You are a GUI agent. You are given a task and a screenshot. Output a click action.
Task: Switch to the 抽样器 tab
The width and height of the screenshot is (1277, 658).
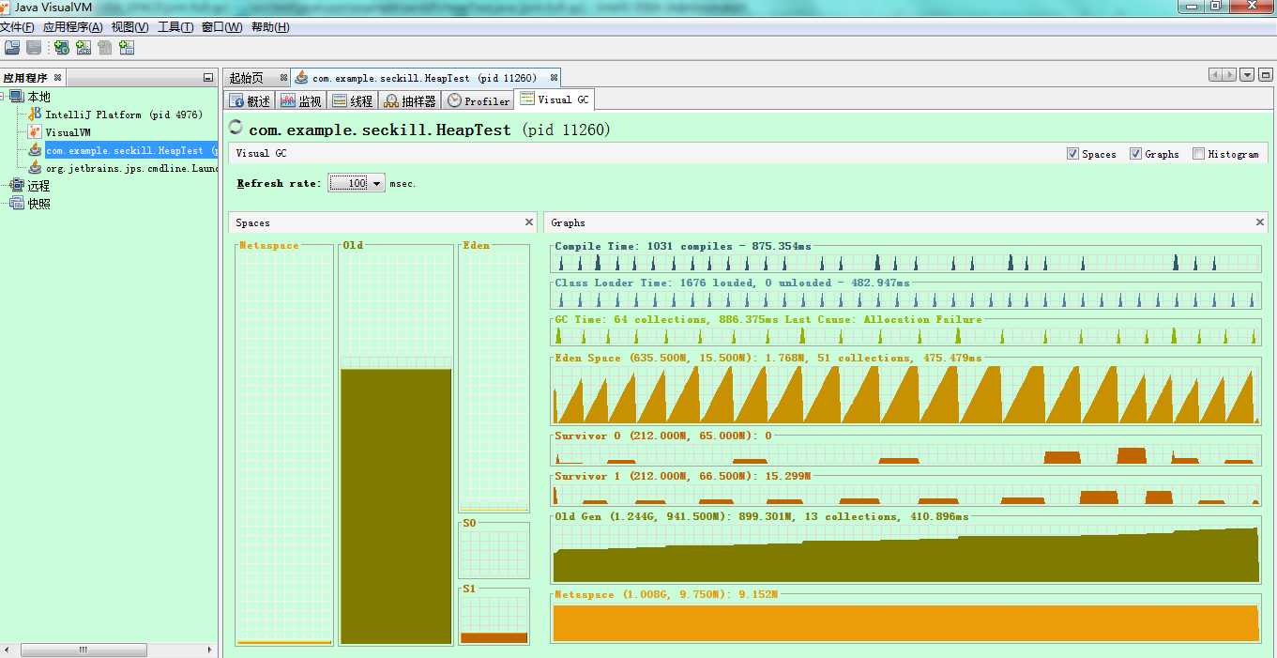410,100
